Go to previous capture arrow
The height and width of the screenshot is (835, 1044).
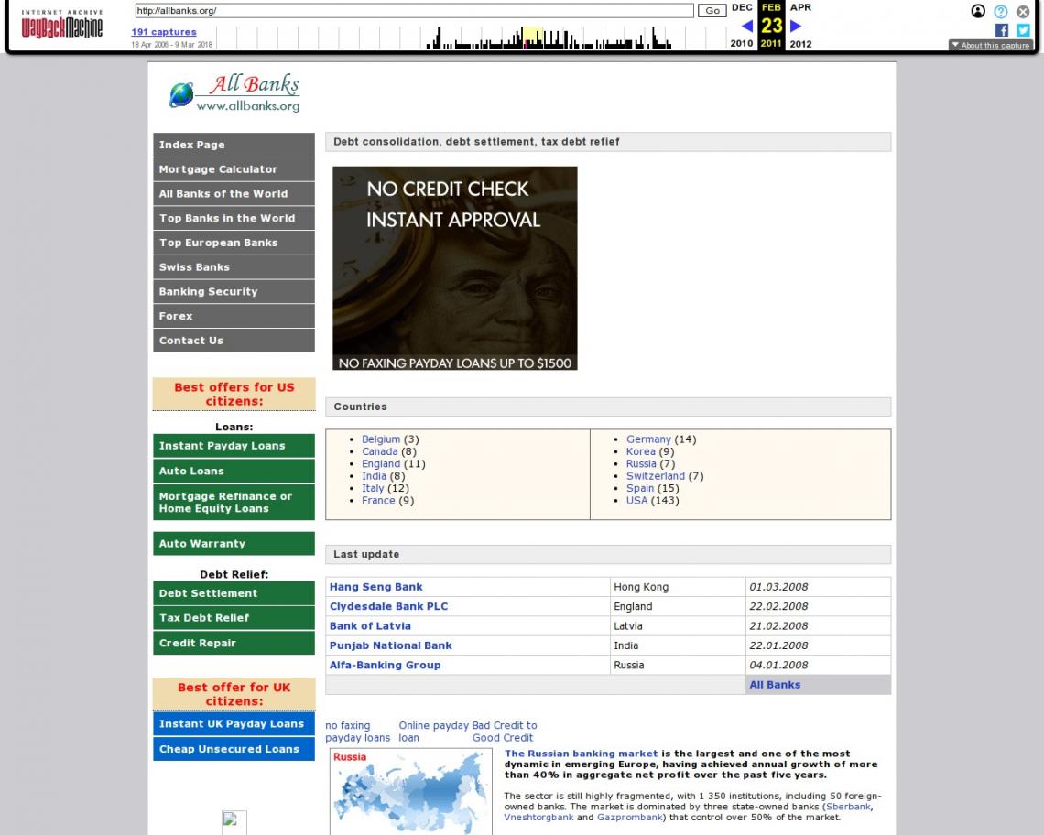tap(747, 26)
